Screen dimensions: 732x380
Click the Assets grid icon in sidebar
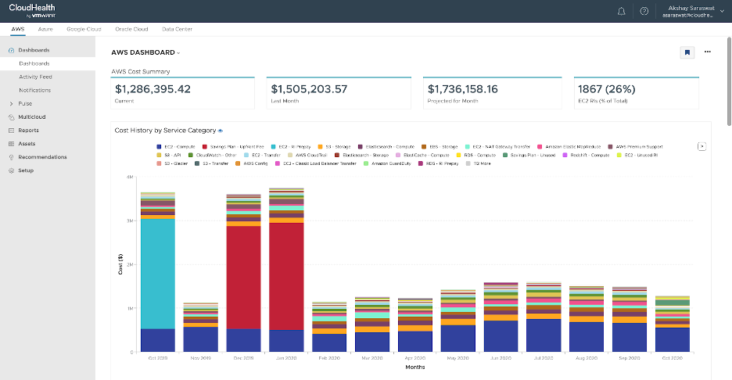[11, 144]
